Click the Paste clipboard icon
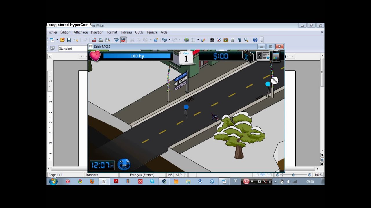The height and width of the screenshot is (208, 371). [x=146, y=40]
